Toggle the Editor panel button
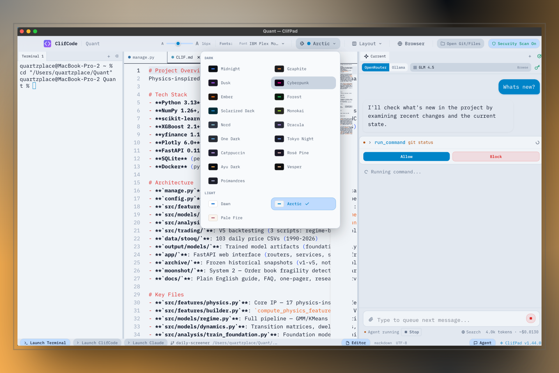This screenshot has height=373, width=559. 356,343
